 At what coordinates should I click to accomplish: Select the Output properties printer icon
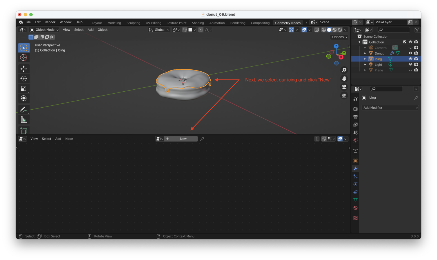click(355, 117)
